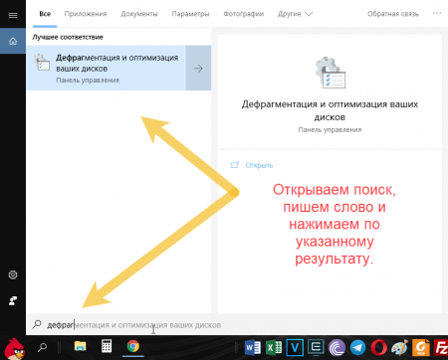Open the best match Дефрагментация и оптимизация result
The width and height of the screenshot is (448, 360).
click(x=106, y=68)
